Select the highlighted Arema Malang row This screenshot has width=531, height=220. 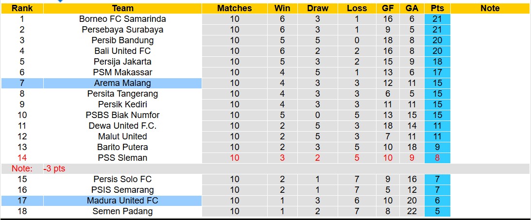pyautogui.click(x=122, y=83)
